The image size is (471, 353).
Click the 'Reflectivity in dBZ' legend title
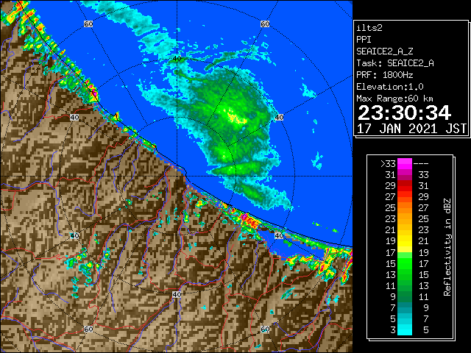point(447,247)
